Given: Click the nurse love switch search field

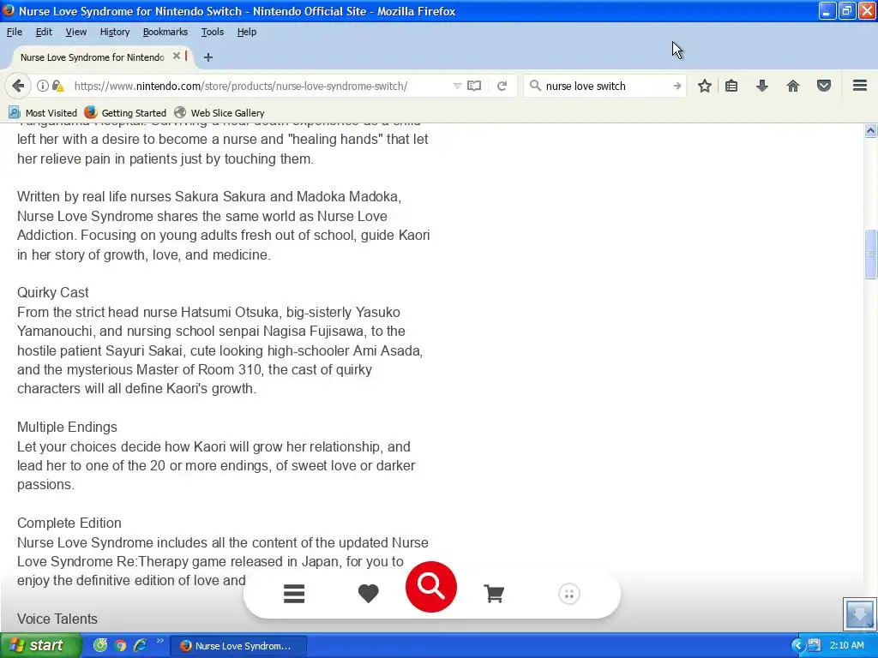Looking at the screenshot, I should pyautogui.click(x=606, y=86).
